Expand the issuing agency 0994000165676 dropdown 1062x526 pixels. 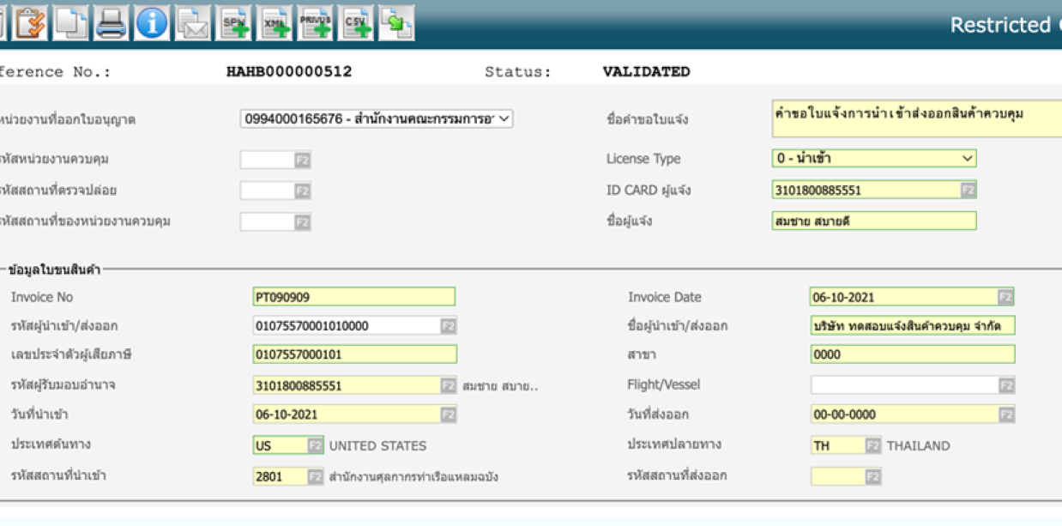point(376,119)
